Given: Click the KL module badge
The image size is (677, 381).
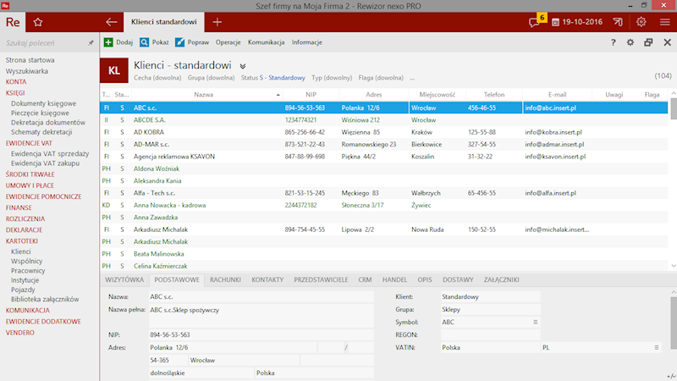Looking at the screenshot, I should click(114, 70).
